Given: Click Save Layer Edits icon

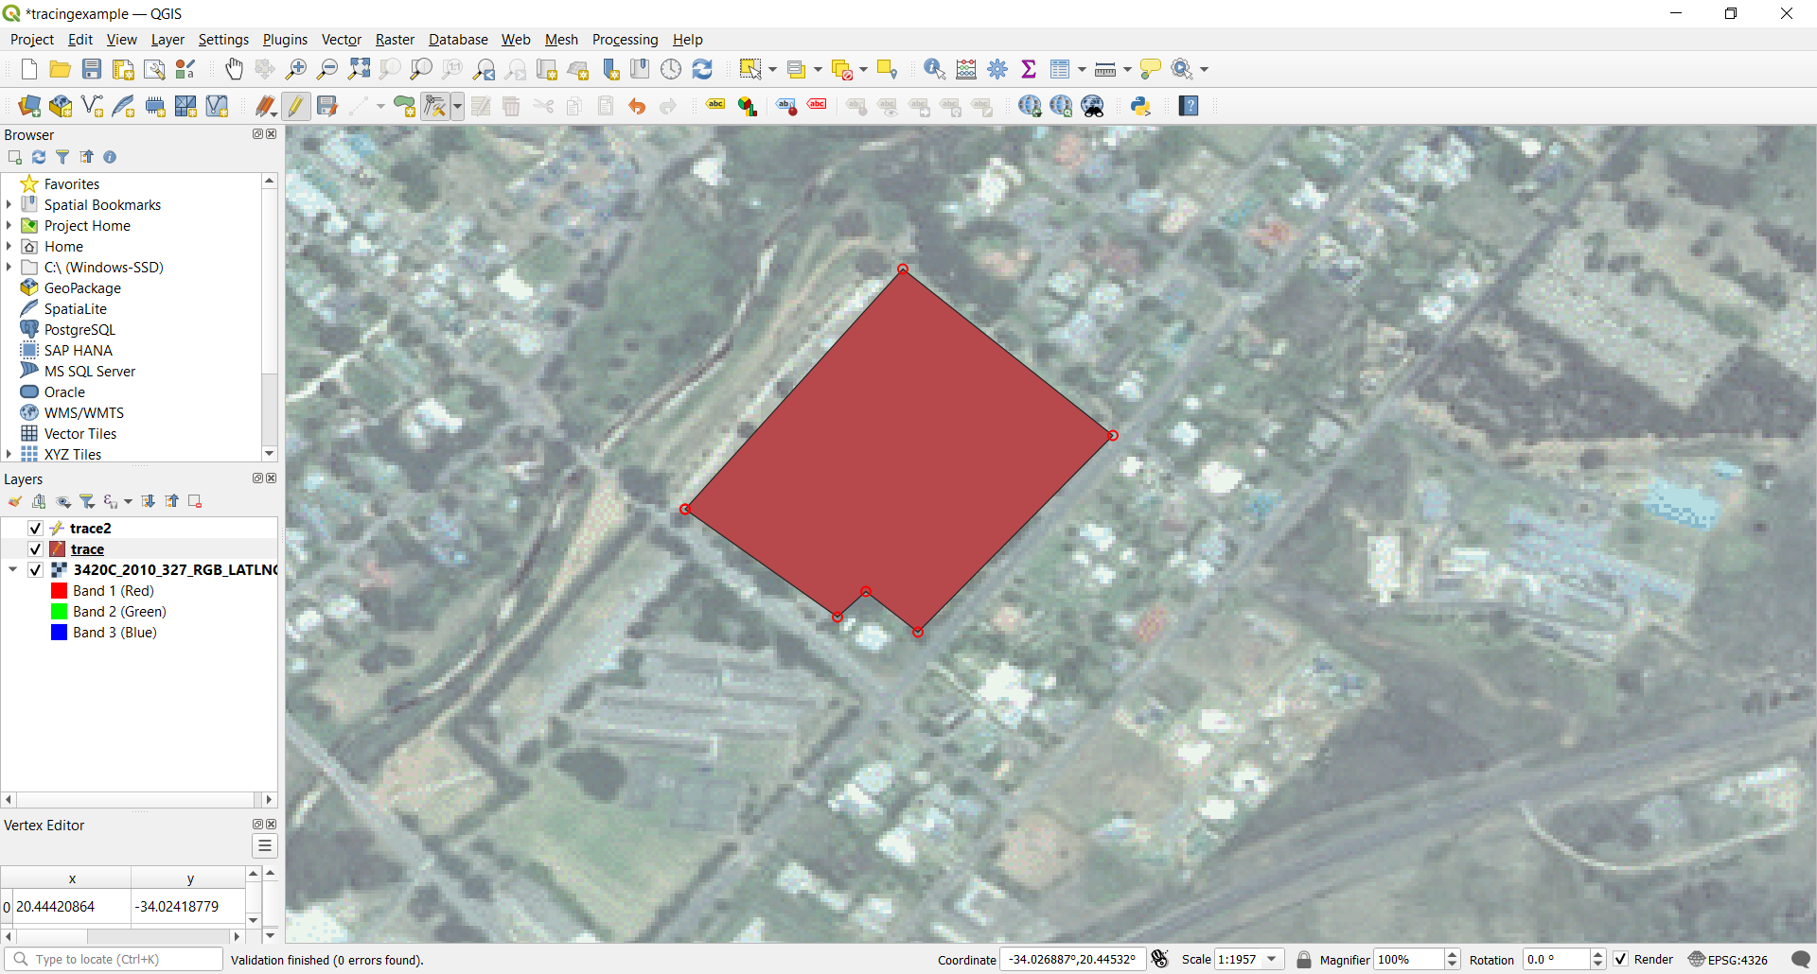Looking at the screenshot, I should point(327,106).
